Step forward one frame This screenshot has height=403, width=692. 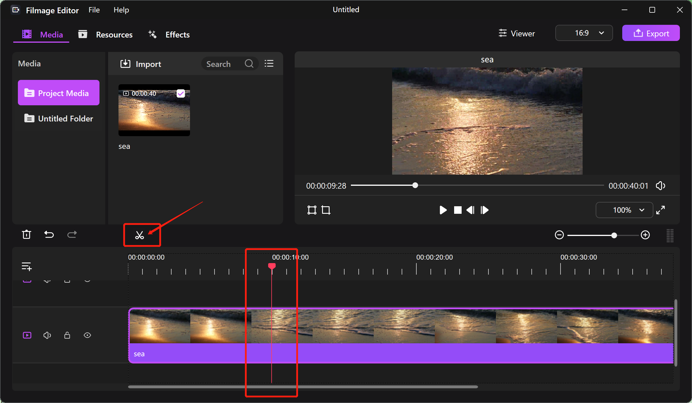click(x=484, y=210)
